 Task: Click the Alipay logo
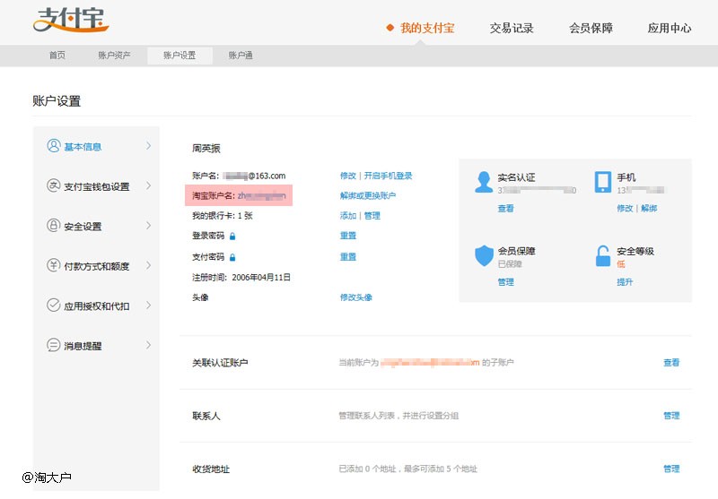tap(71, 20)
